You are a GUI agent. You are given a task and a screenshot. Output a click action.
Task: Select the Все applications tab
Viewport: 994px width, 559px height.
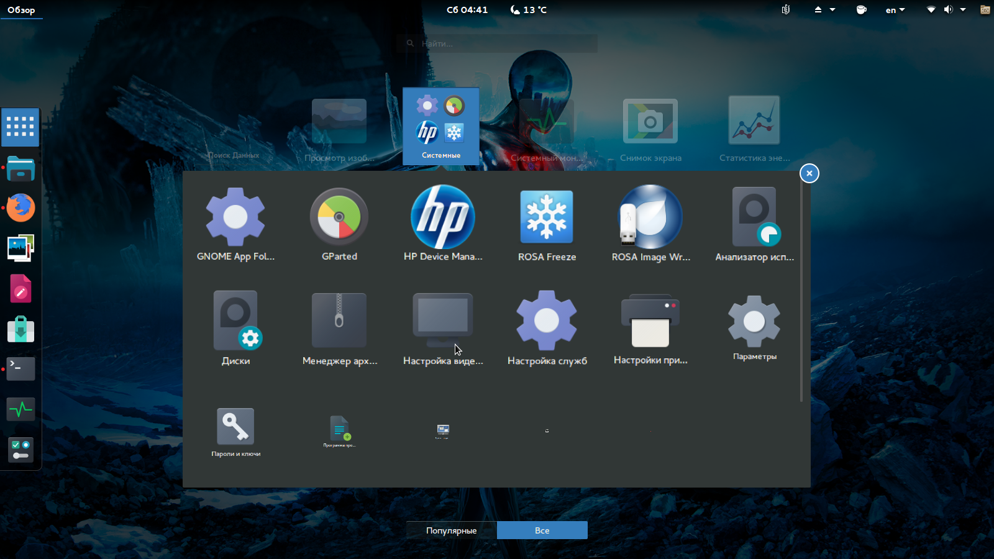click(x=542, y=530)
